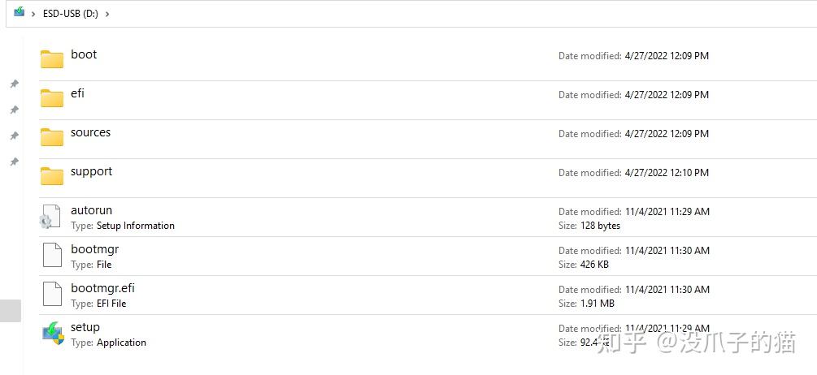Select the bootmgr.efi file icon
Image resolution: width=817 pixels, height=375 pixels.
[52, 294]
